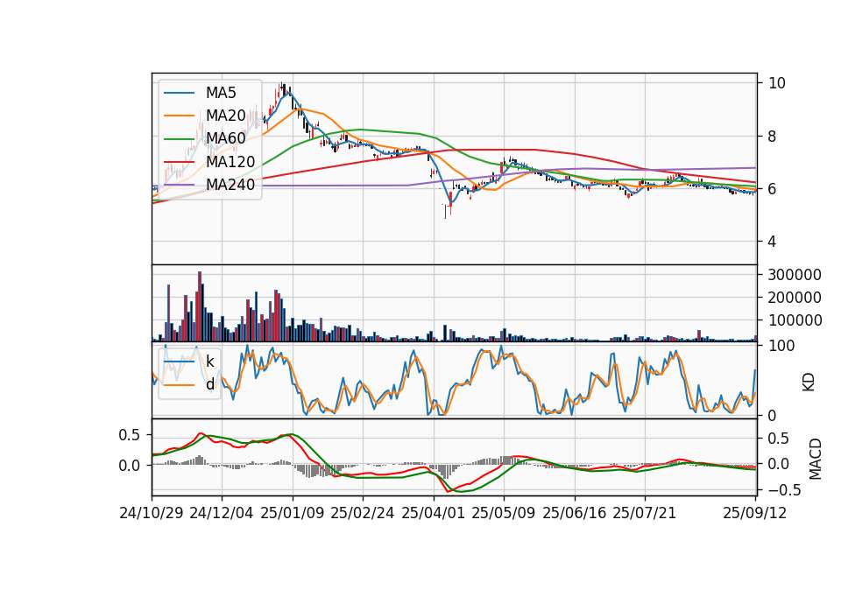Click the orange MA20 legend line swatch

pos(179,116)
